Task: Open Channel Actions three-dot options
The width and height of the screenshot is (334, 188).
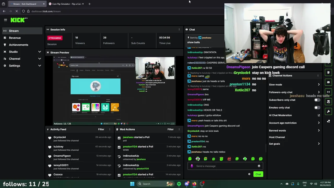Action: 318,75
